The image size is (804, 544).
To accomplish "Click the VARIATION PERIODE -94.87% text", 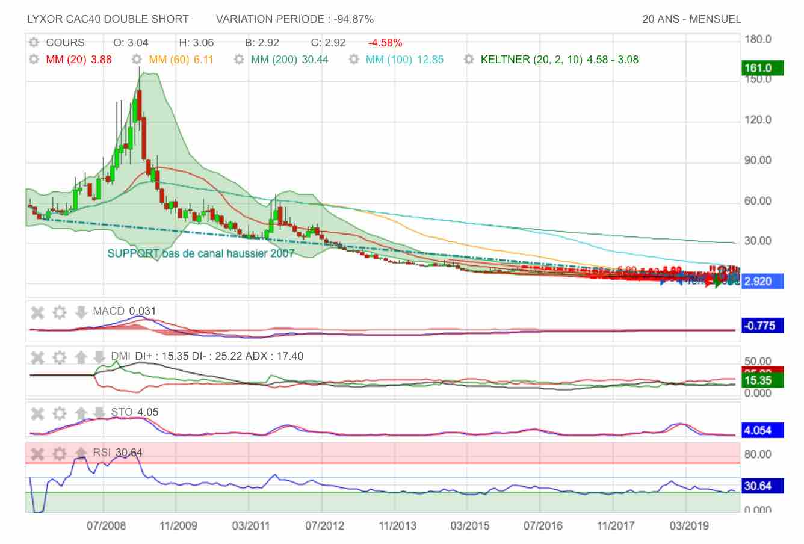I will pyautogui.click(x=295, y=19).
